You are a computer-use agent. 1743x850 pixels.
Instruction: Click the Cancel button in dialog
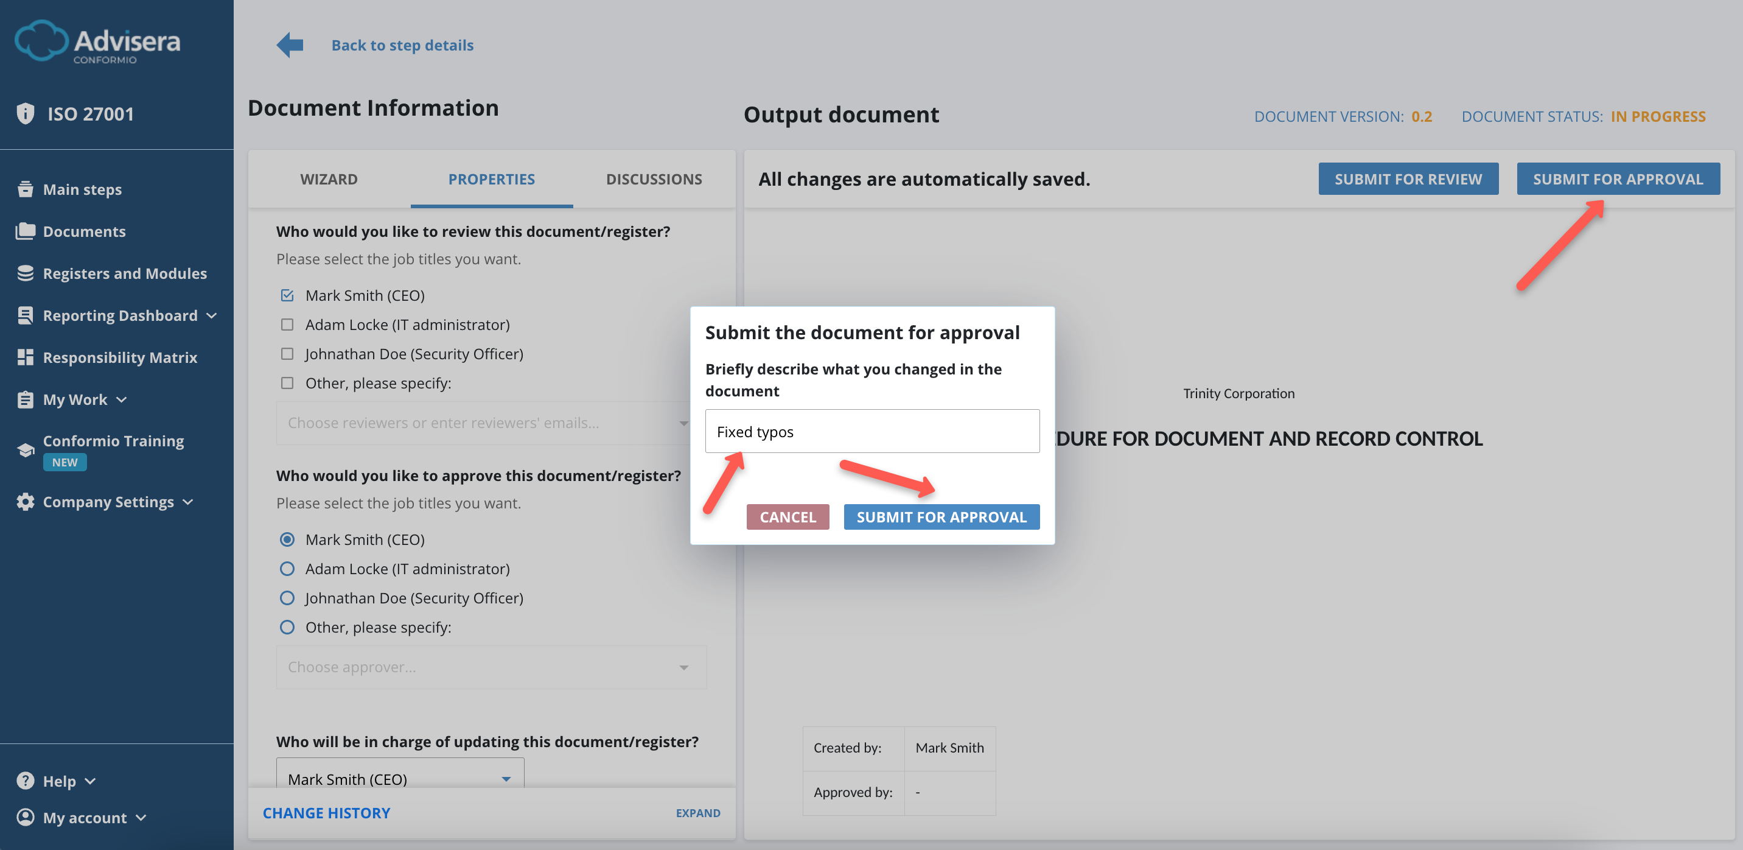[788, 516]
